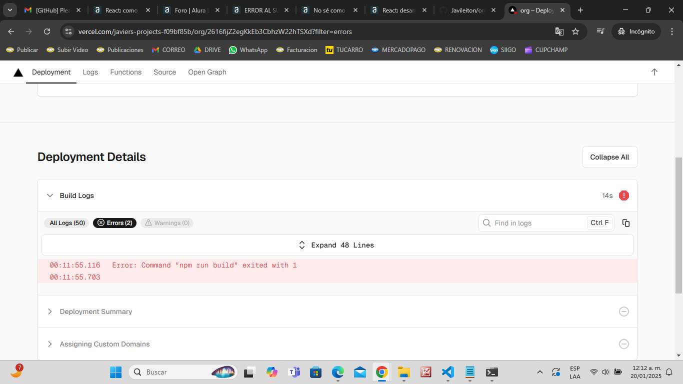
Task: Switch to the Functions tab
Action: 126,72
